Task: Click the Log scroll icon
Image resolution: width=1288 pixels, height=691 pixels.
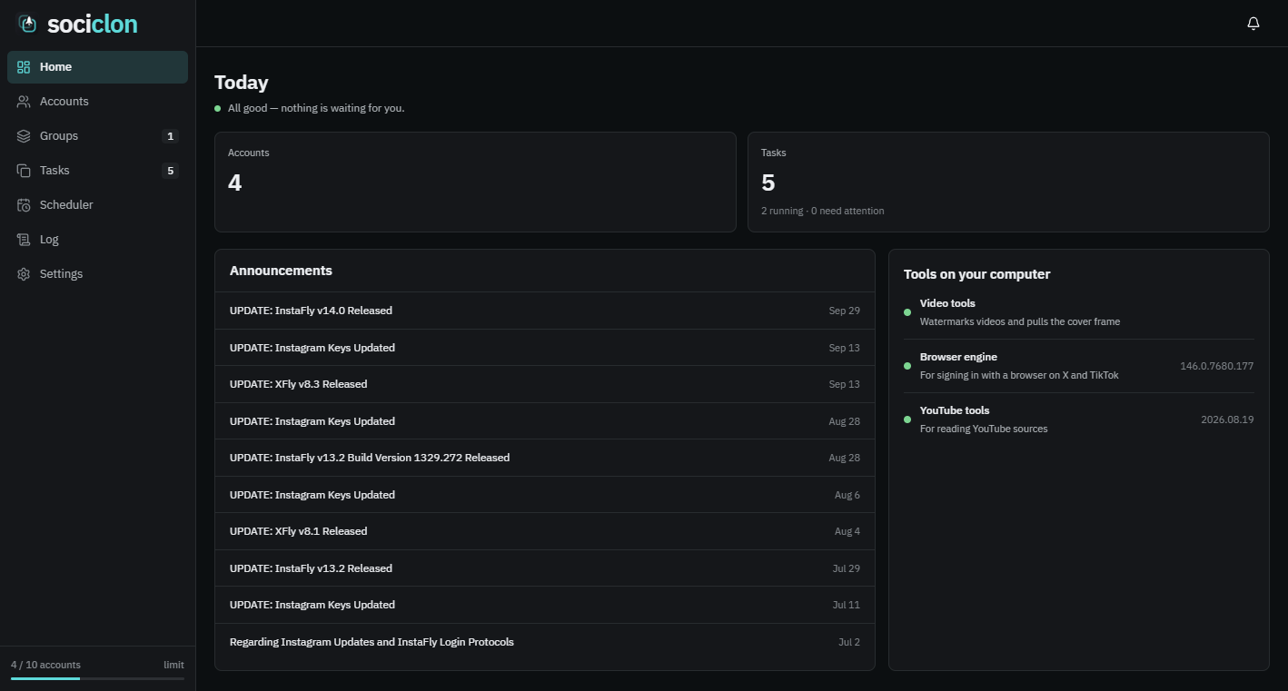Action: point(24,240)
